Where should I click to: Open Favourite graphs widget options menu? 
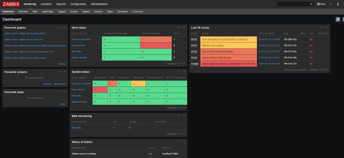click(60, 27)
